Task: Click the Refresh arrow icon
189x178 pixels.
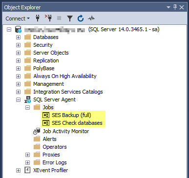Action: pyautogui.click(x=81, y=19)
